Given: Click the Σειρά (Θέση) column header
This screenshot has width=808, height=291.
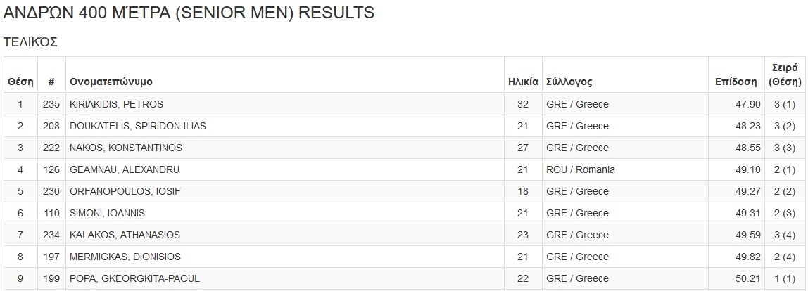Looking at the screenshot, I should coord(784,75).
